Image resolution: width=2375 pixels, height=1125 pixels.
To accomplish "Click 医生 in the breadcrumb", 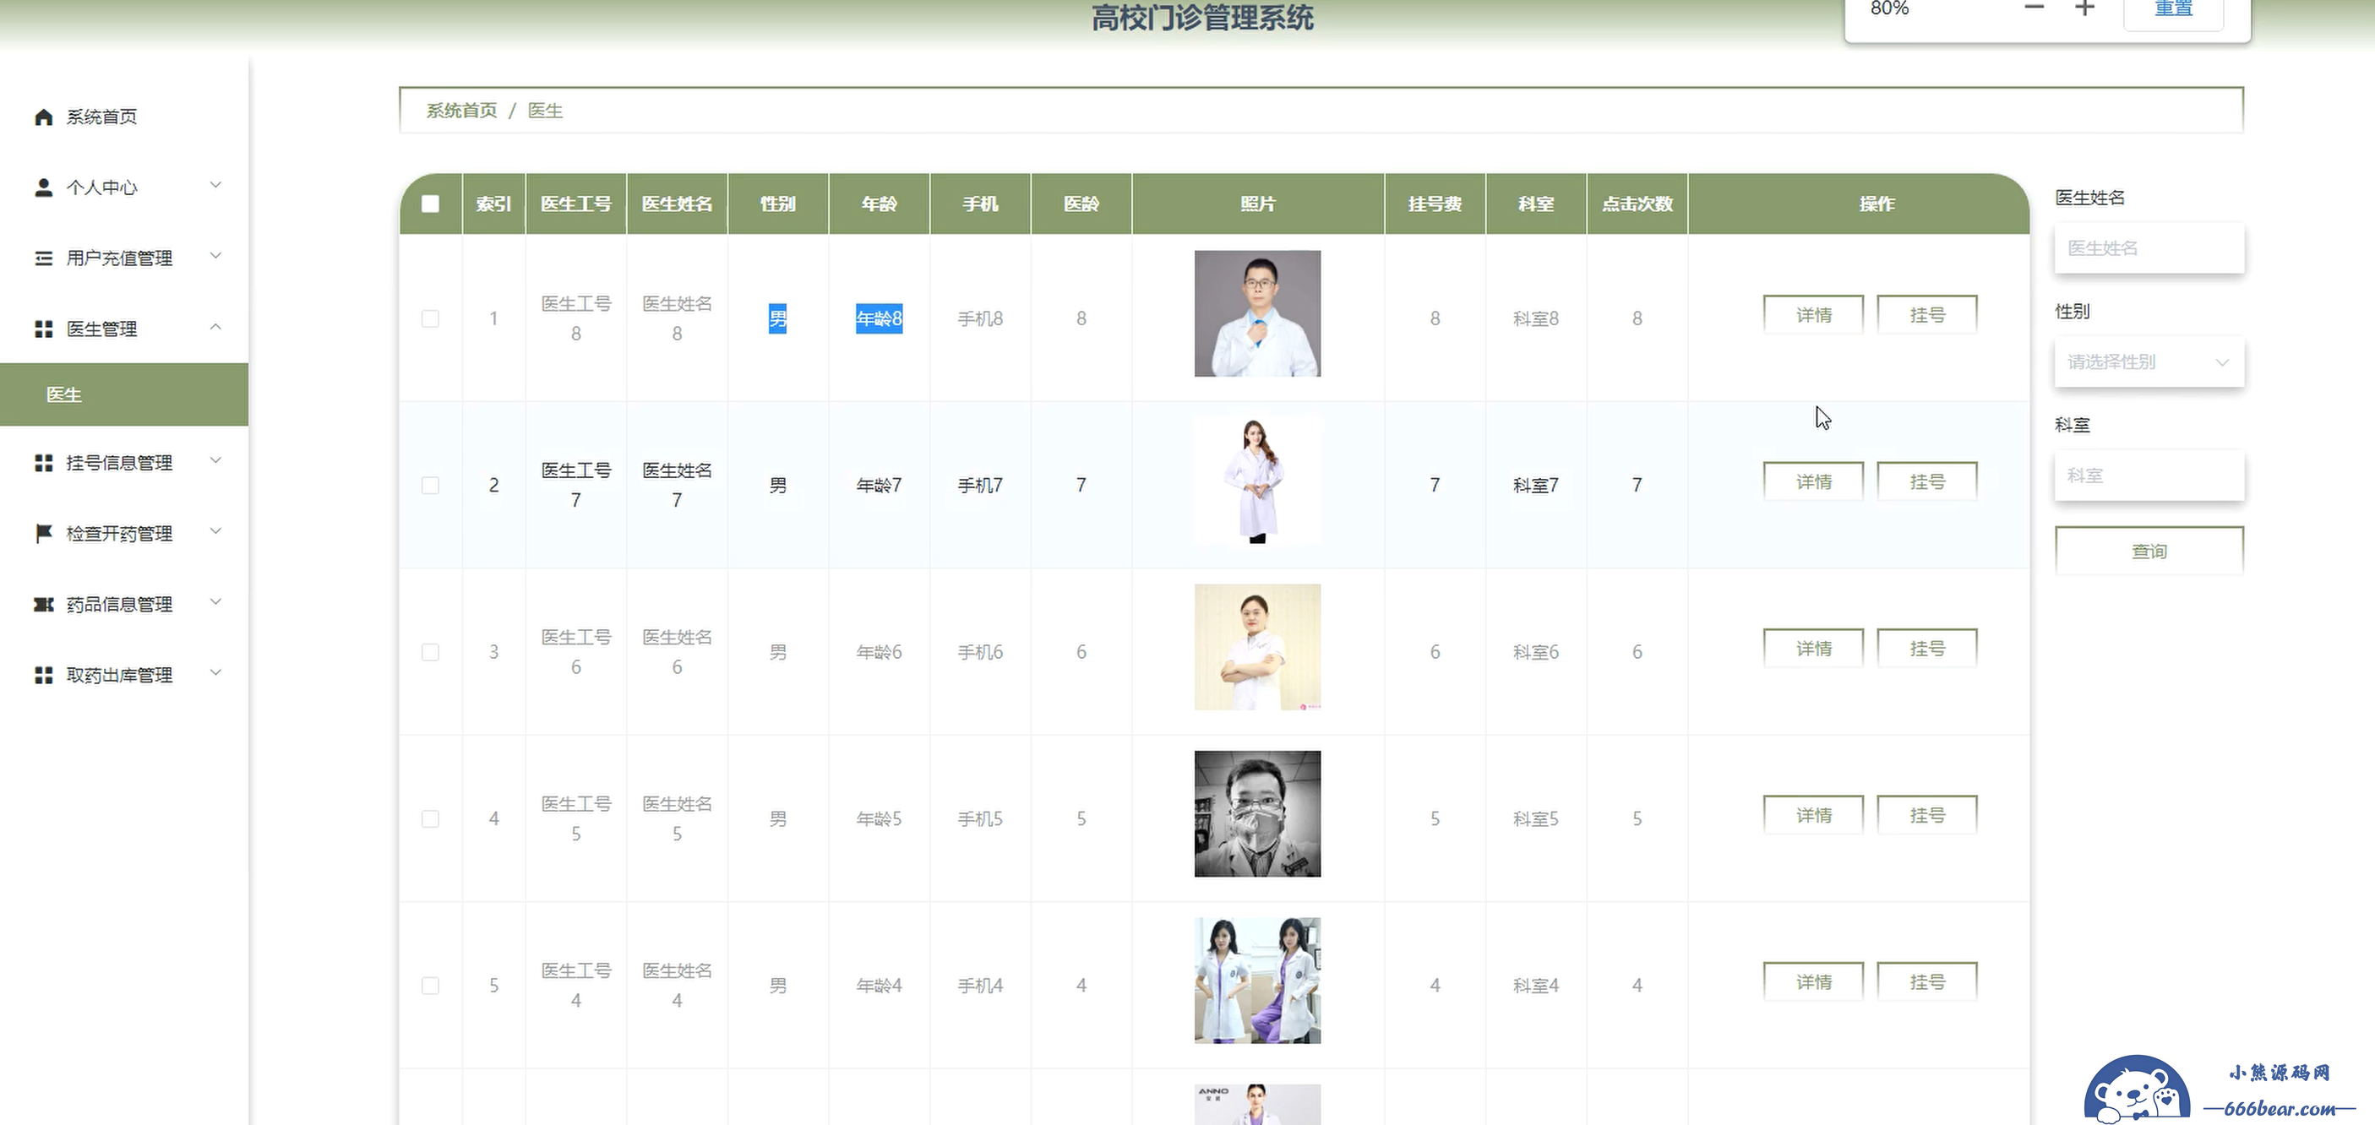I will pos(545,111).
